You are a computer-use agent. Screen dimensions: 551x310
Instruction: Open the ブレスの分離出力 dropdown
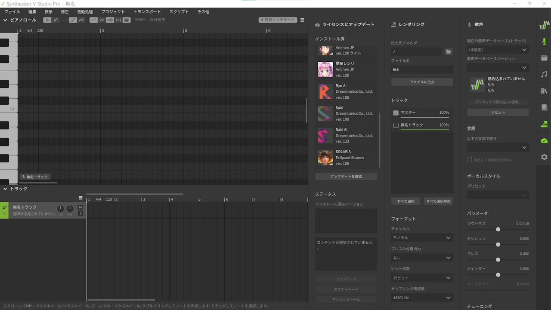[422, 258]
